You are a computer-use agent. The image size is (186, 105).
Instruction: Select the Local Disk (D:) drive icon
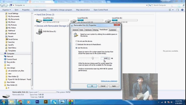73,21
